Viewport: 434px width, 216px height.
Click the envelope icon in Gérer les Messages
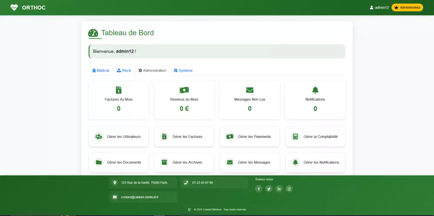[230, 162]
